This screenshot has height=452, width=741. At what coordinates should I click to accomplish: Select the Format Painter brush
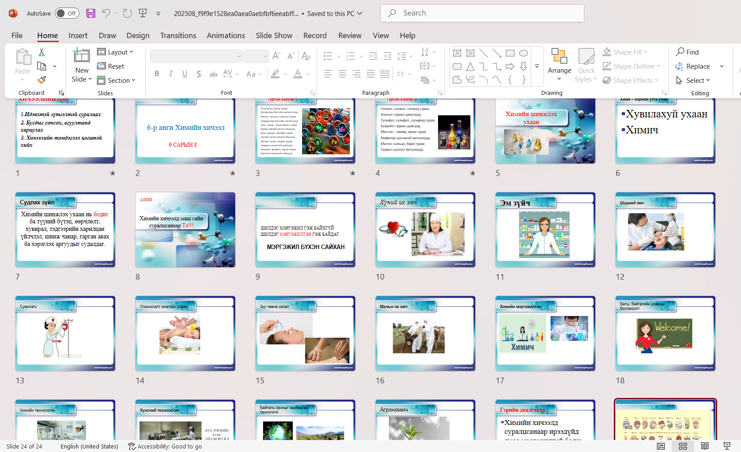[x=42, y=80]
